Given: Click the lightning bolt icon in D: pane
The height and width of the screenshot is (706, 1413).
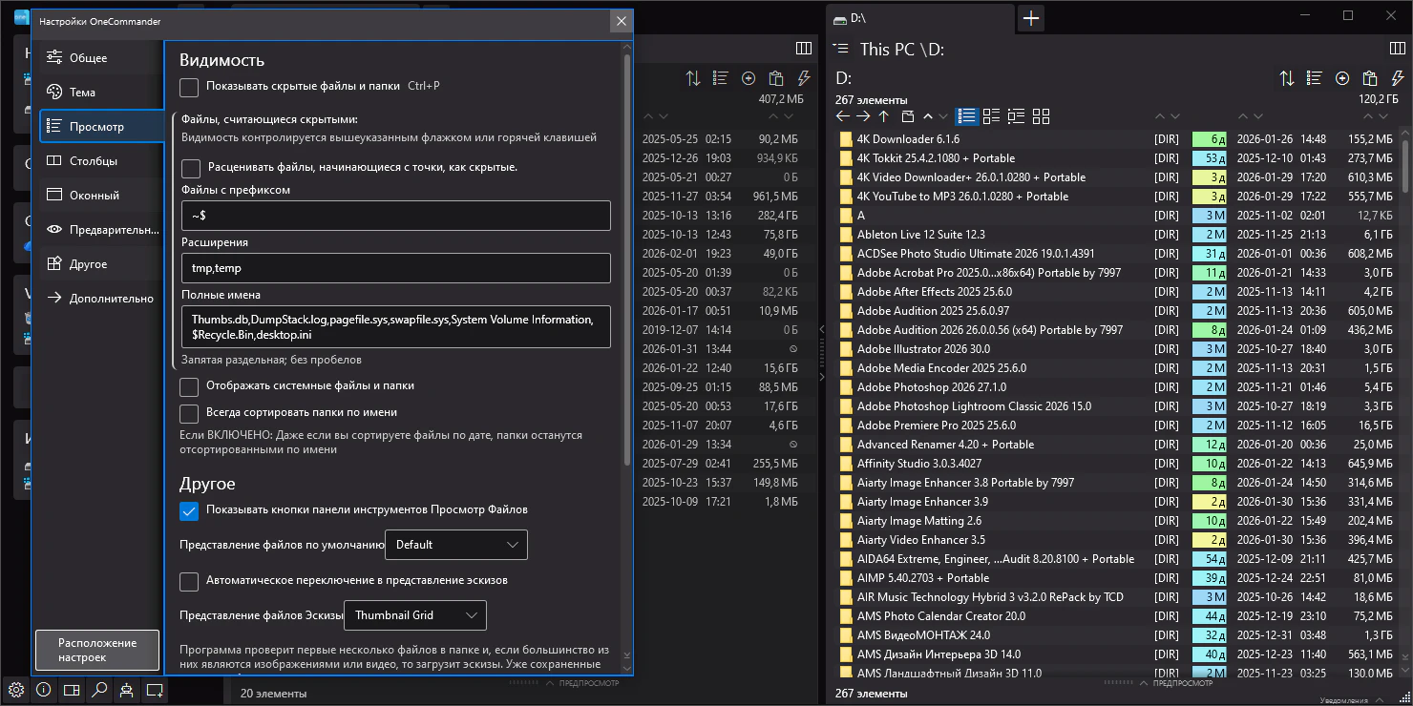Looking at the screenshot, I should (1397, 78).
